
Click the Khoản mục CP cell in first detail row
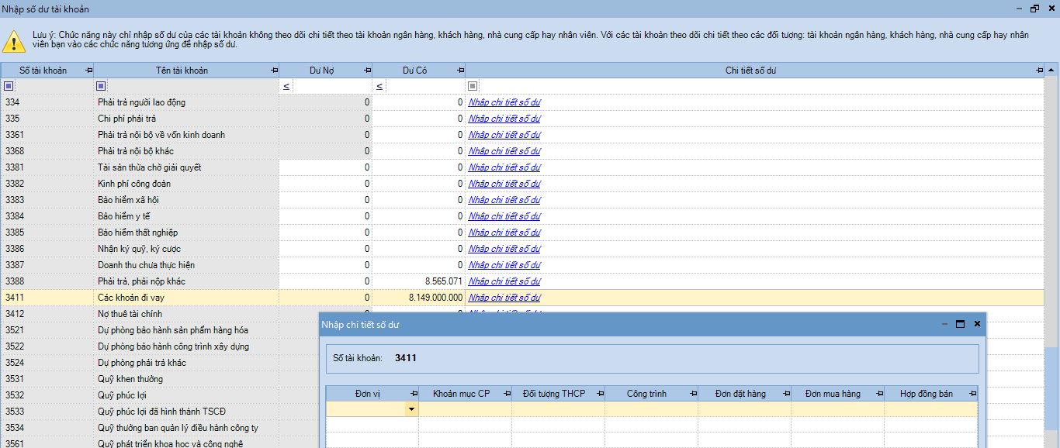click(x=466, y=409)
